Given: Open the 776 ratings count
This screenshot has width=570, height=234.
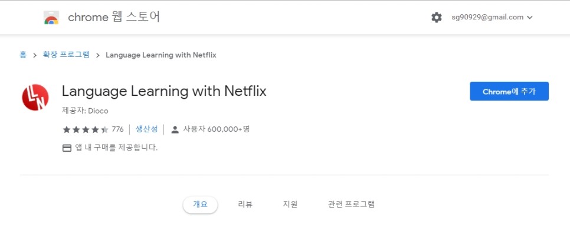Looking at the screenshot, I should click(x=117, y=129).
